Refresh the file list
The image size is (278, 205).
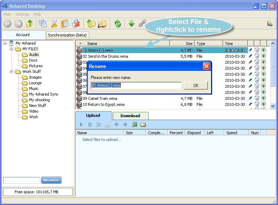coord(118,24)
